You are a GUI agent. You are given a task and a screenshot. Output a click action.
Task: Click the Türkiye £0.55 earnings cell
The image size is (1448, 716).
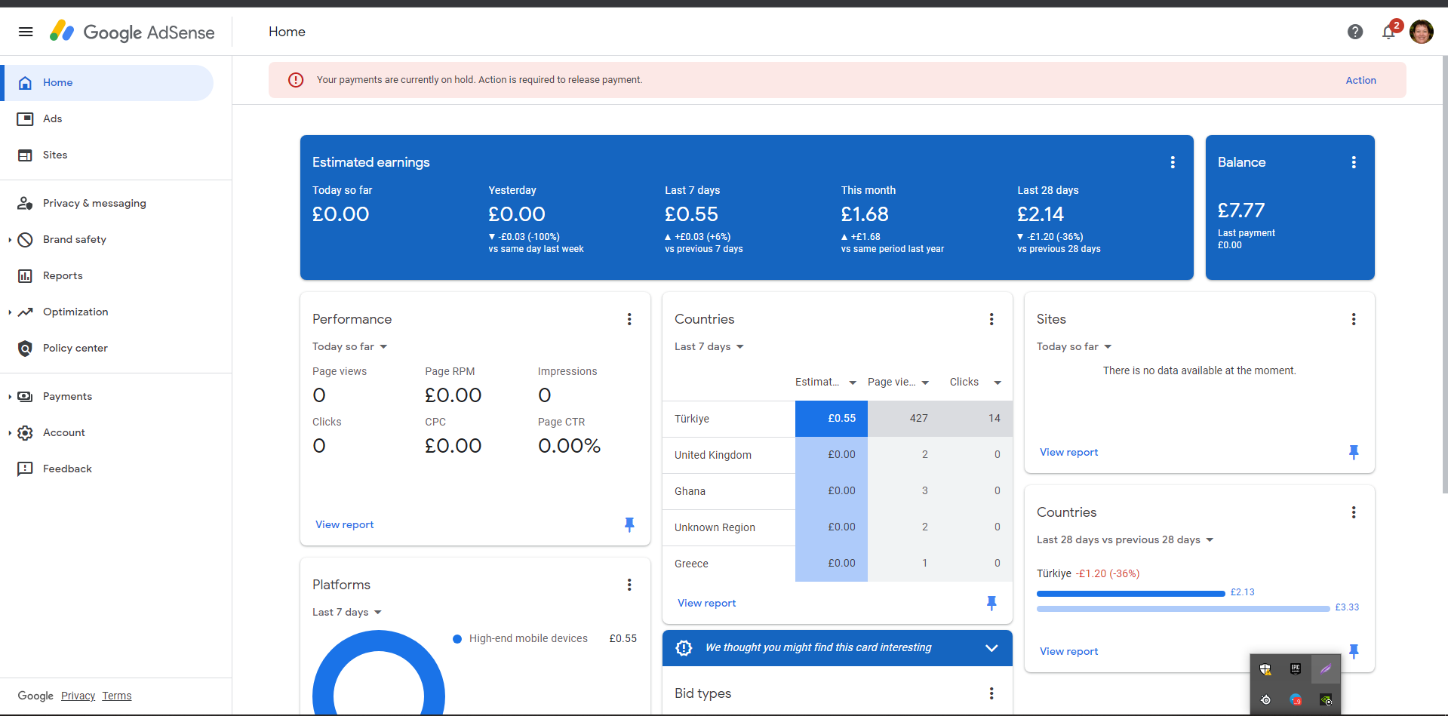pos(832,419)
